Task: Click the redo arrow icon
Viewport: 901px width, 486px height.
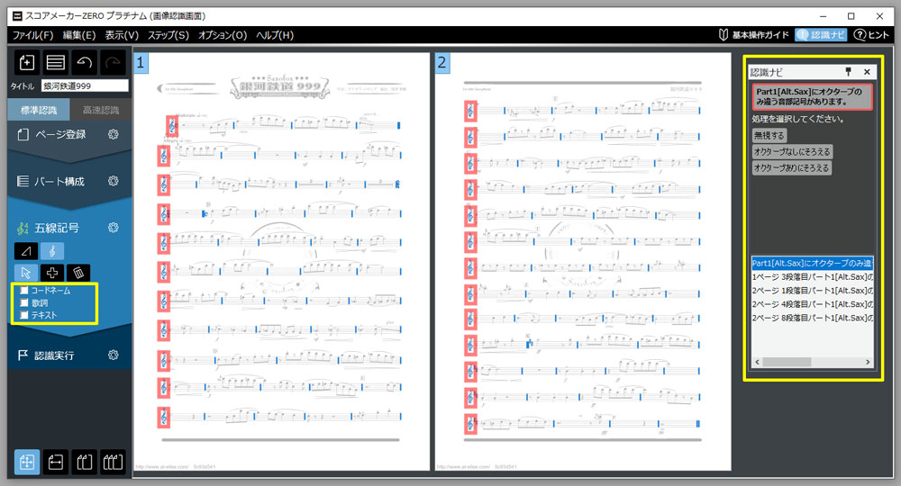Action: (x=113, y=62)
